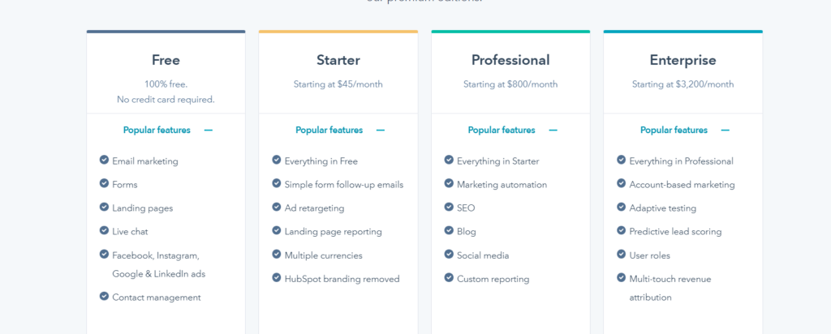
Task: Click the checkmark icon beside Email marketing
Action: point(104,161)
